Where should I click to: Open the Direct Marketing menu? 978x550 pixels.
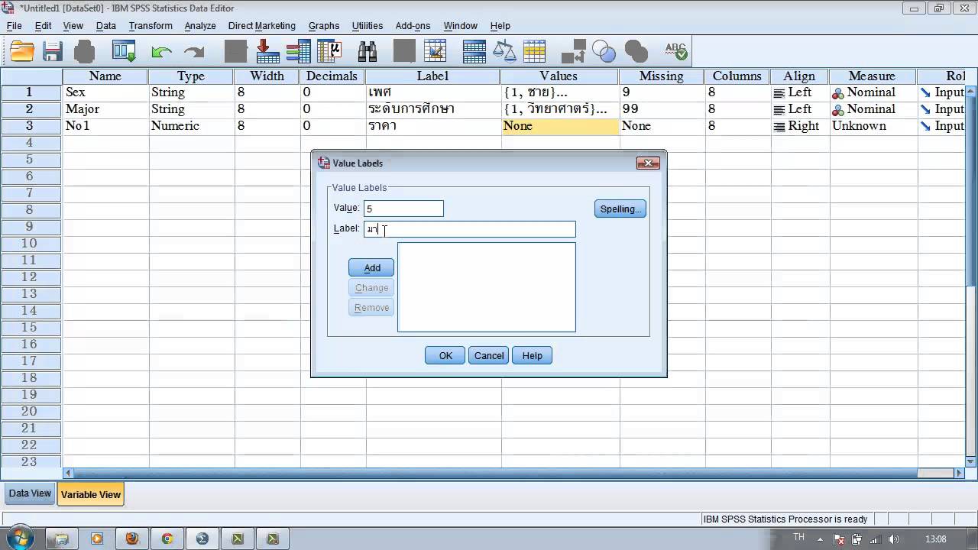click(261, 25)
